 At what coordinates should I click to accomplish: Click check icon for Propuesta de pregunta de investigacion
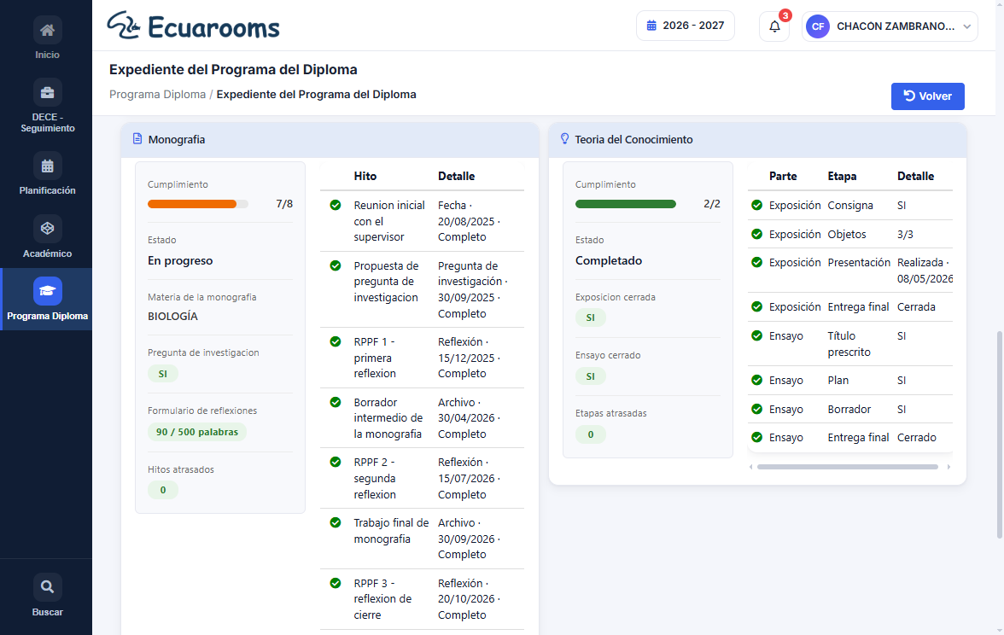[x=335, y=265]
